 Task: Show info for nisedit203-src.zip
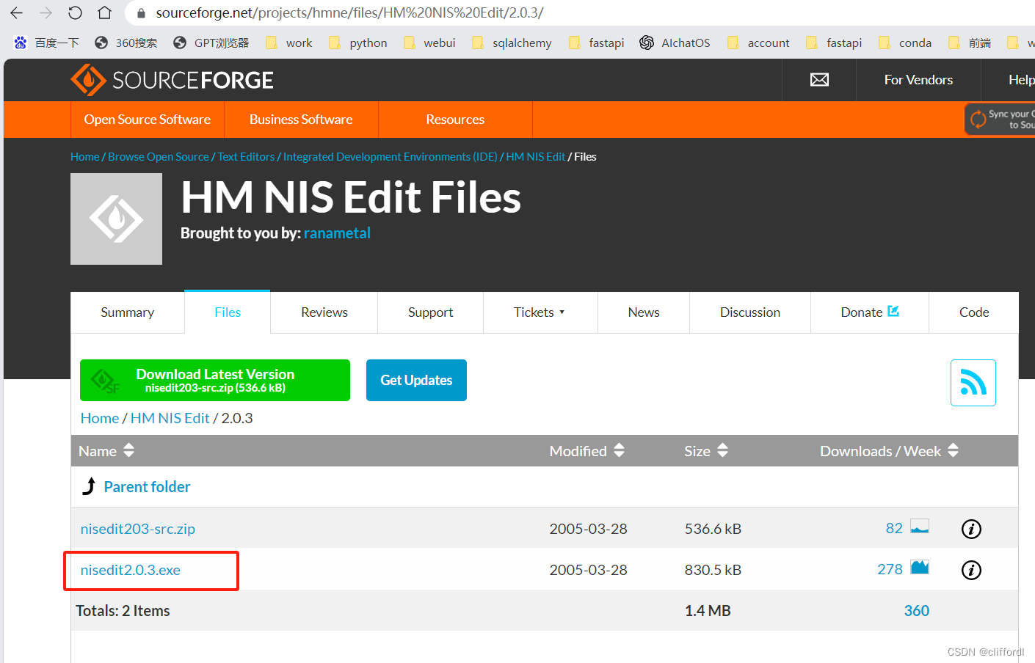971,529
